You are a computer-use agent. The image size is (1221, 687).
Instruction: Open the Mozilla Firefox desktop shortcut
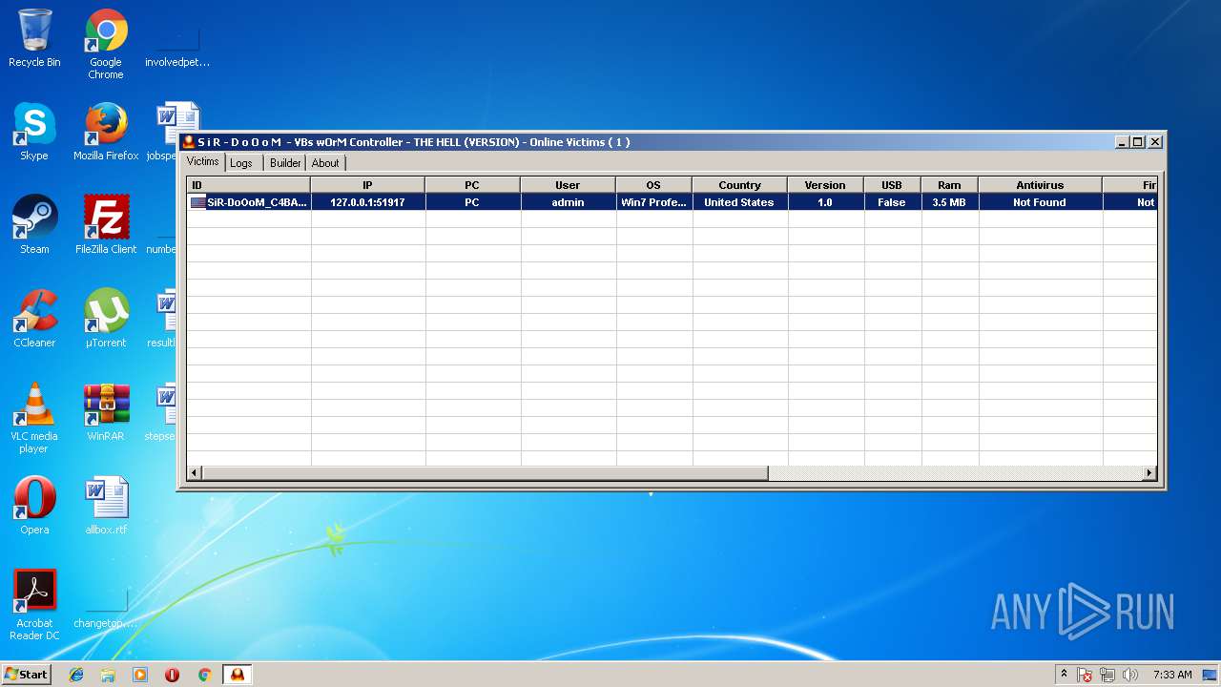coord(106,132)
